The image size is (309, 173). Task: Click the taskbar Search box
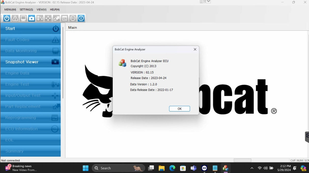coord(118,168)
